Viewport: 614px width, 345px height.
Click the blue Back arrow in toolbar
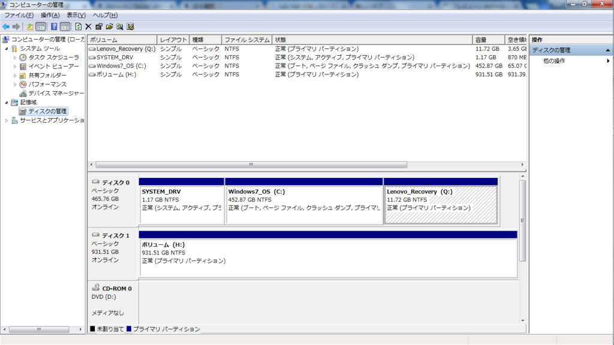(6, 26)
